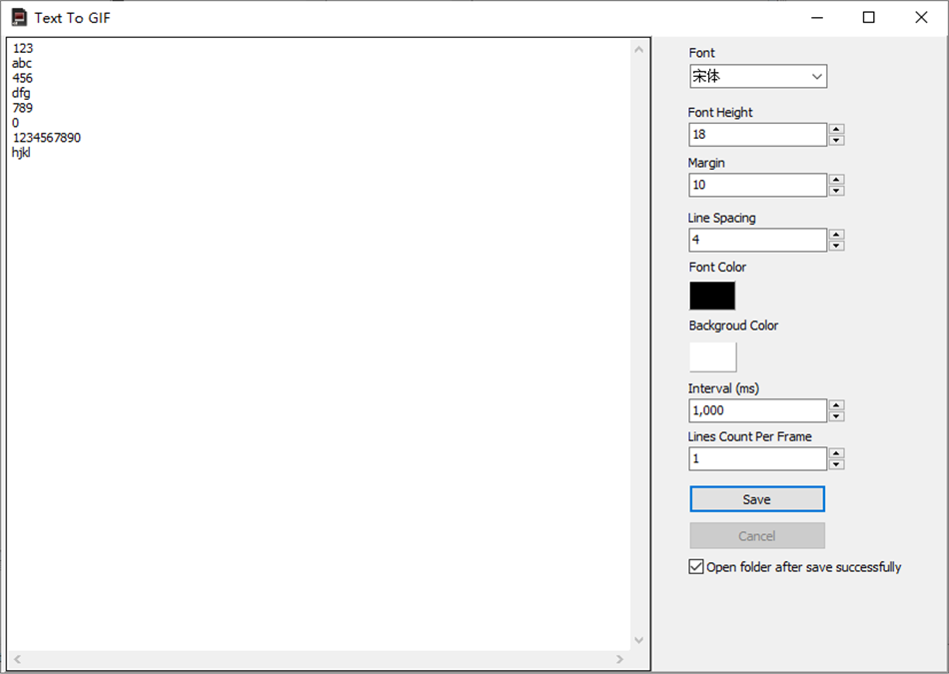Uncheck Open folder after save successfully
This screenshot has height=674, width=949.
pos(696,567)
